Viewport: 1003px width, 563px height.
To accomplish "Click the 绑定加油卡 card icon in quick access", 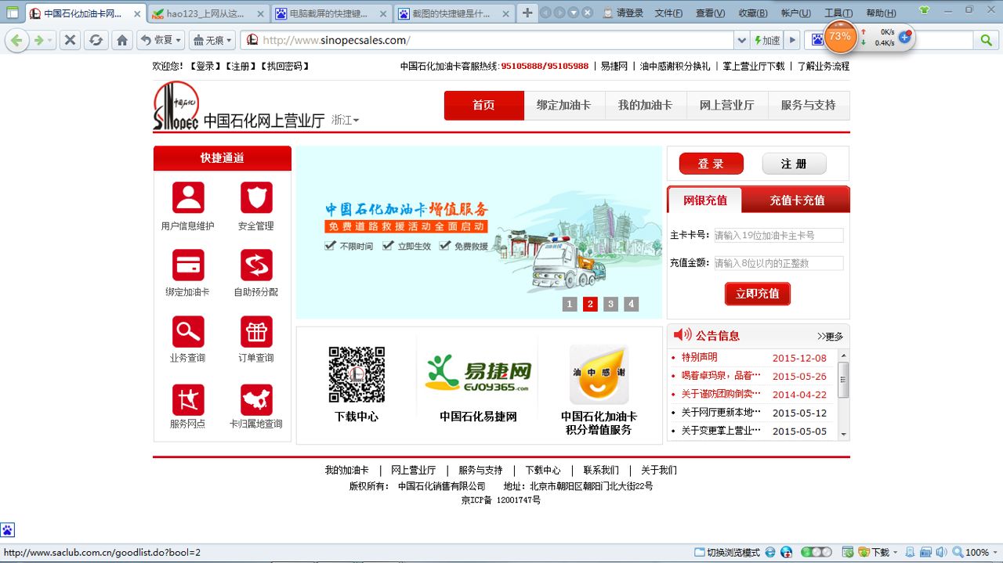I will tap(188, 265).
